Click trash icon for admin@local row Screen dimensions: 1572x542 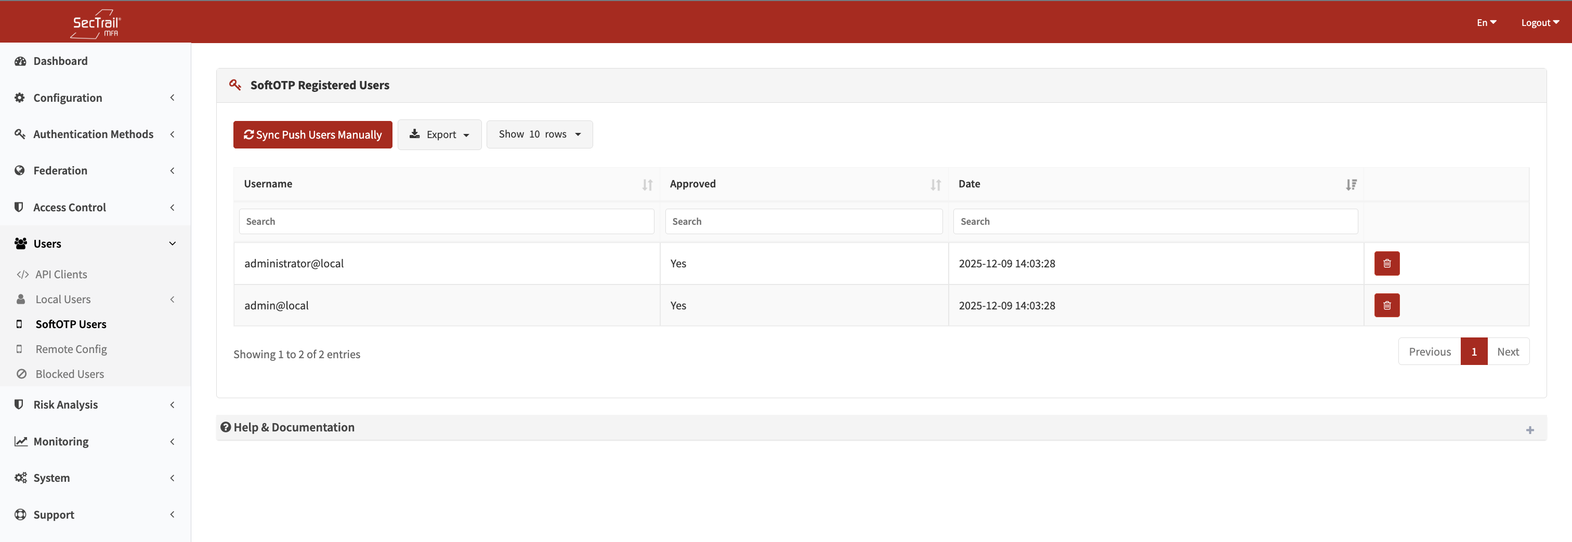1386,305
